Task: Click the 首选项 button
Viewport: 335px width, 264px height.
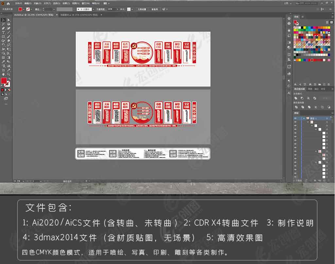Action: [x=155, y=9]
